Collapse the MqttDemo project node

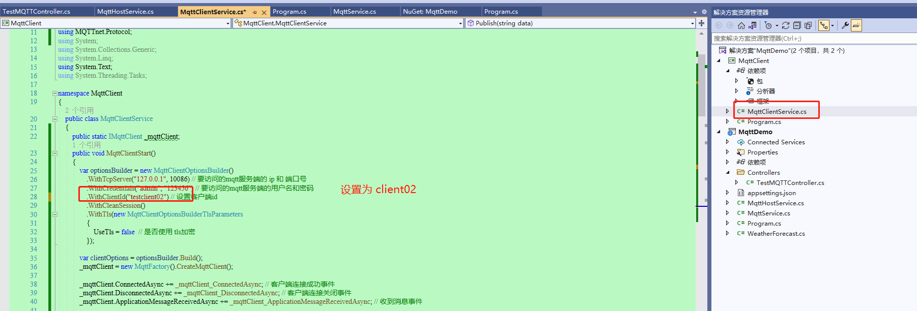coord(719,132)
